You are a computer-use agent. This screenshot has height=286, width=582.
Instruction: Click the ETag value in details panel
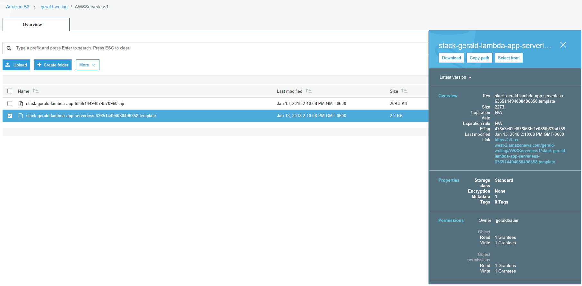point(530,129)
